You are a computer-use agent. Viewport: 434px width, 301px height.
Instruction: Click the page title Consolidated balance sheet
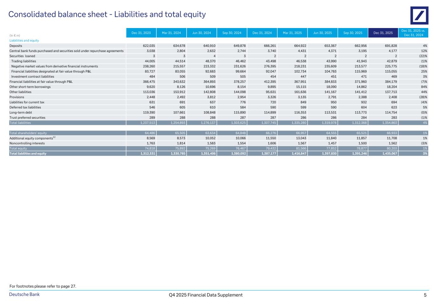click(x=107, y=14)
